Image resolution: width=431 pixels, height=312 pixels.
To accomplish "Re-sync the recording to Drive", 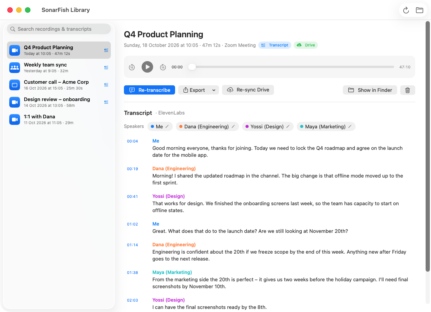I will click(248, 90).
